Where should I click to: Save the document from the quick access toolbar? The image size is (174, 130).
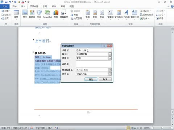point(6,2)
